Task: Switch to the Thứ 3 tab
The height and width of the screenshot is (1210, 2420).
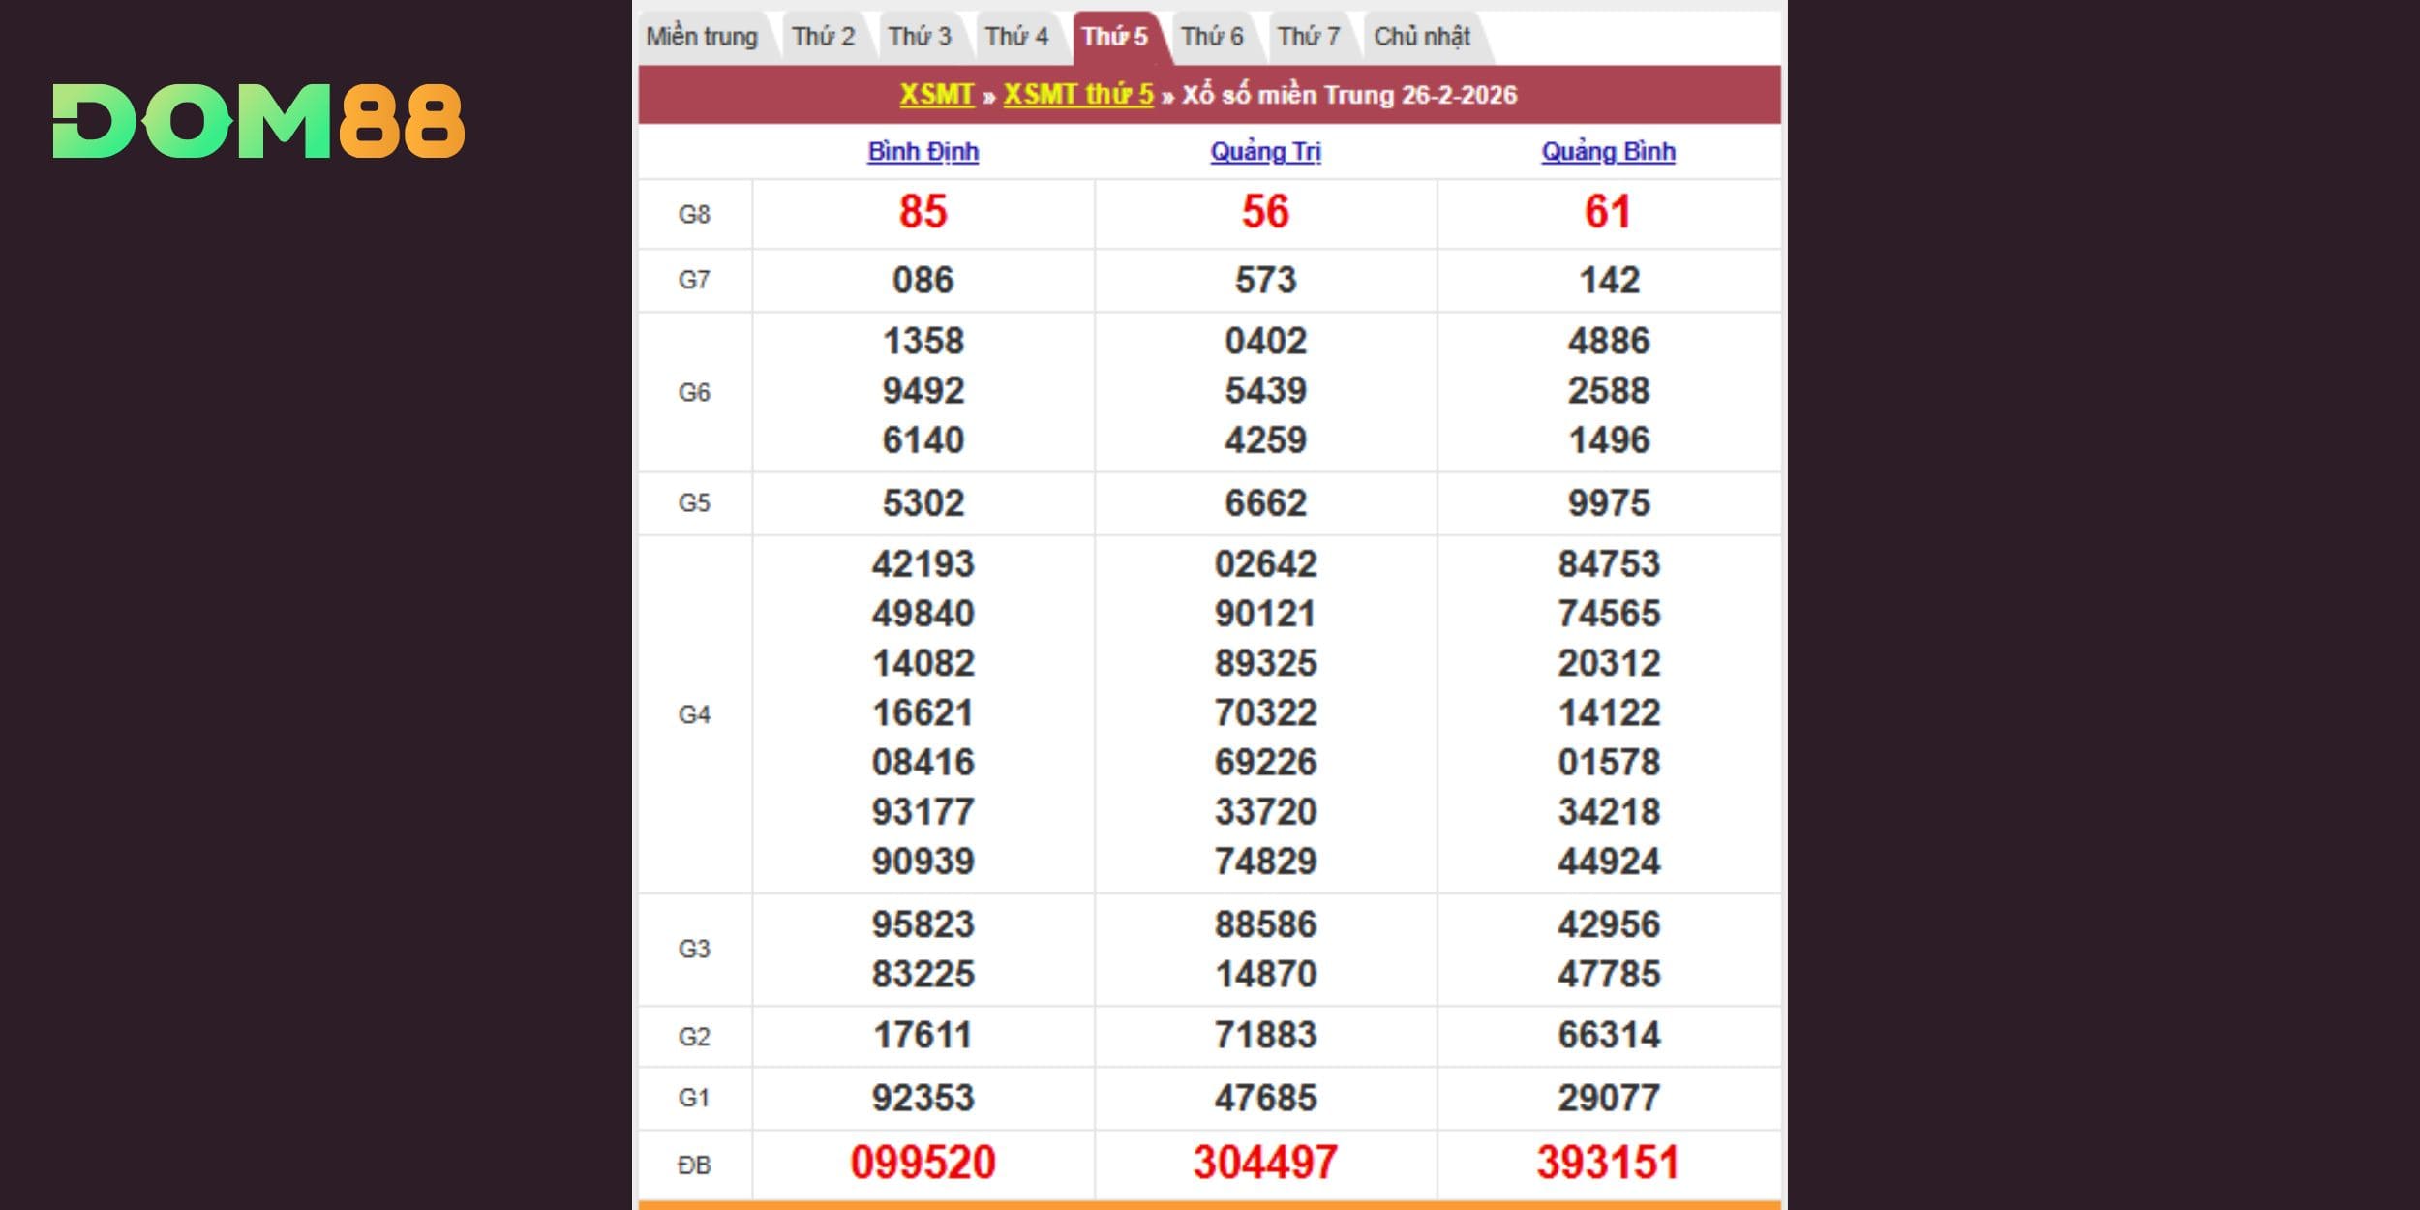Action: coord(920,37)
